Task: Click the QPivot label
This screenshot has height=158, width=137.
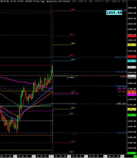Action: click(75, 93)
